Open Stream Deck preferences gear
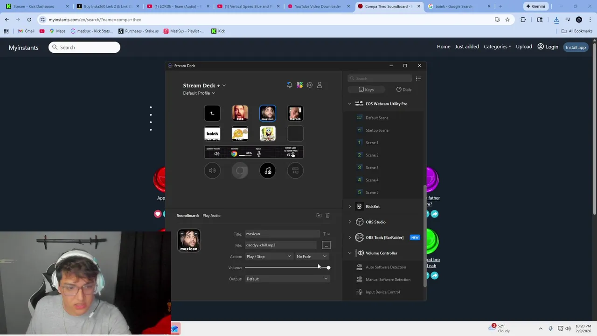The height and width of the screenshot is (336, 597). tap(310, 85)
